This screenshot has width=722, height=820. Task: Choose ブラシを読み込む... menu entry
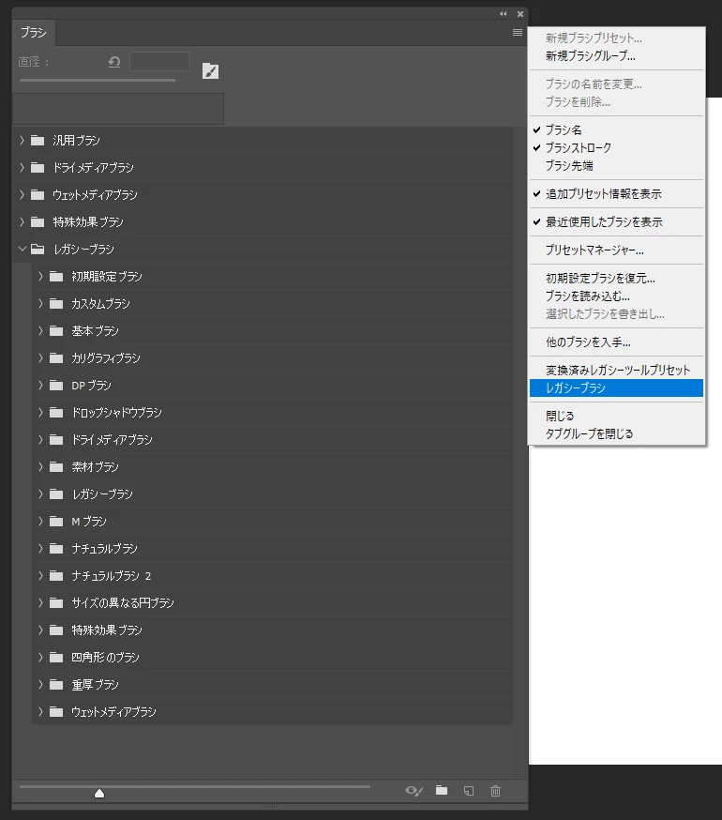click(x=616, y=296)
